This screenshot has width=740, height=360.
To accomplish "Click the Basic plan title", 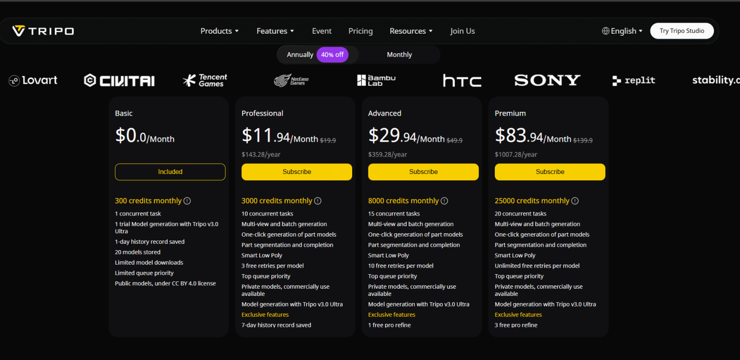I will click(124, 113).
